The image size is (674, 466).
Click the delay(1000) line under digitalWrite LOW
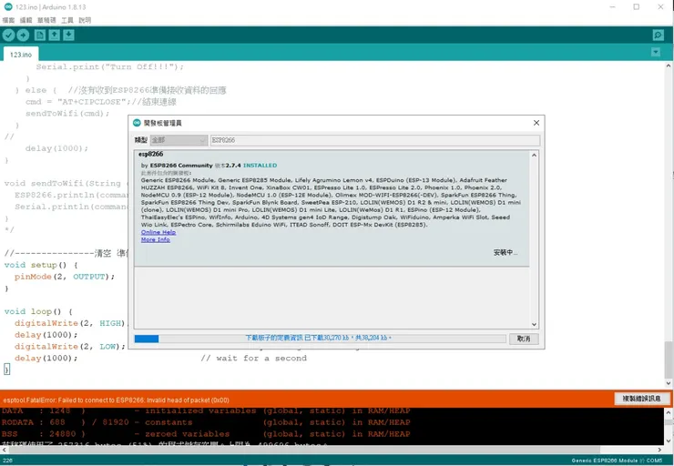(46, 358)
